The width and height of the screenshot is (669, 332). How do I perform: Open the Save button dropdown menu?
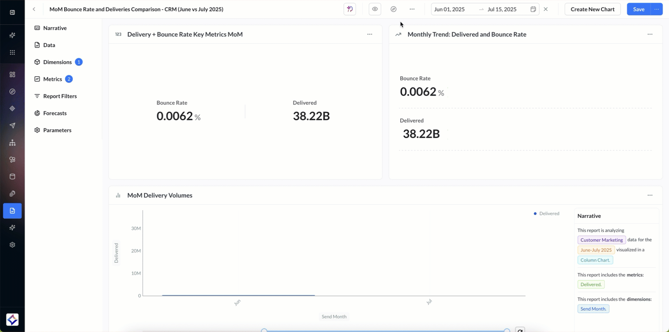[657, 9]
